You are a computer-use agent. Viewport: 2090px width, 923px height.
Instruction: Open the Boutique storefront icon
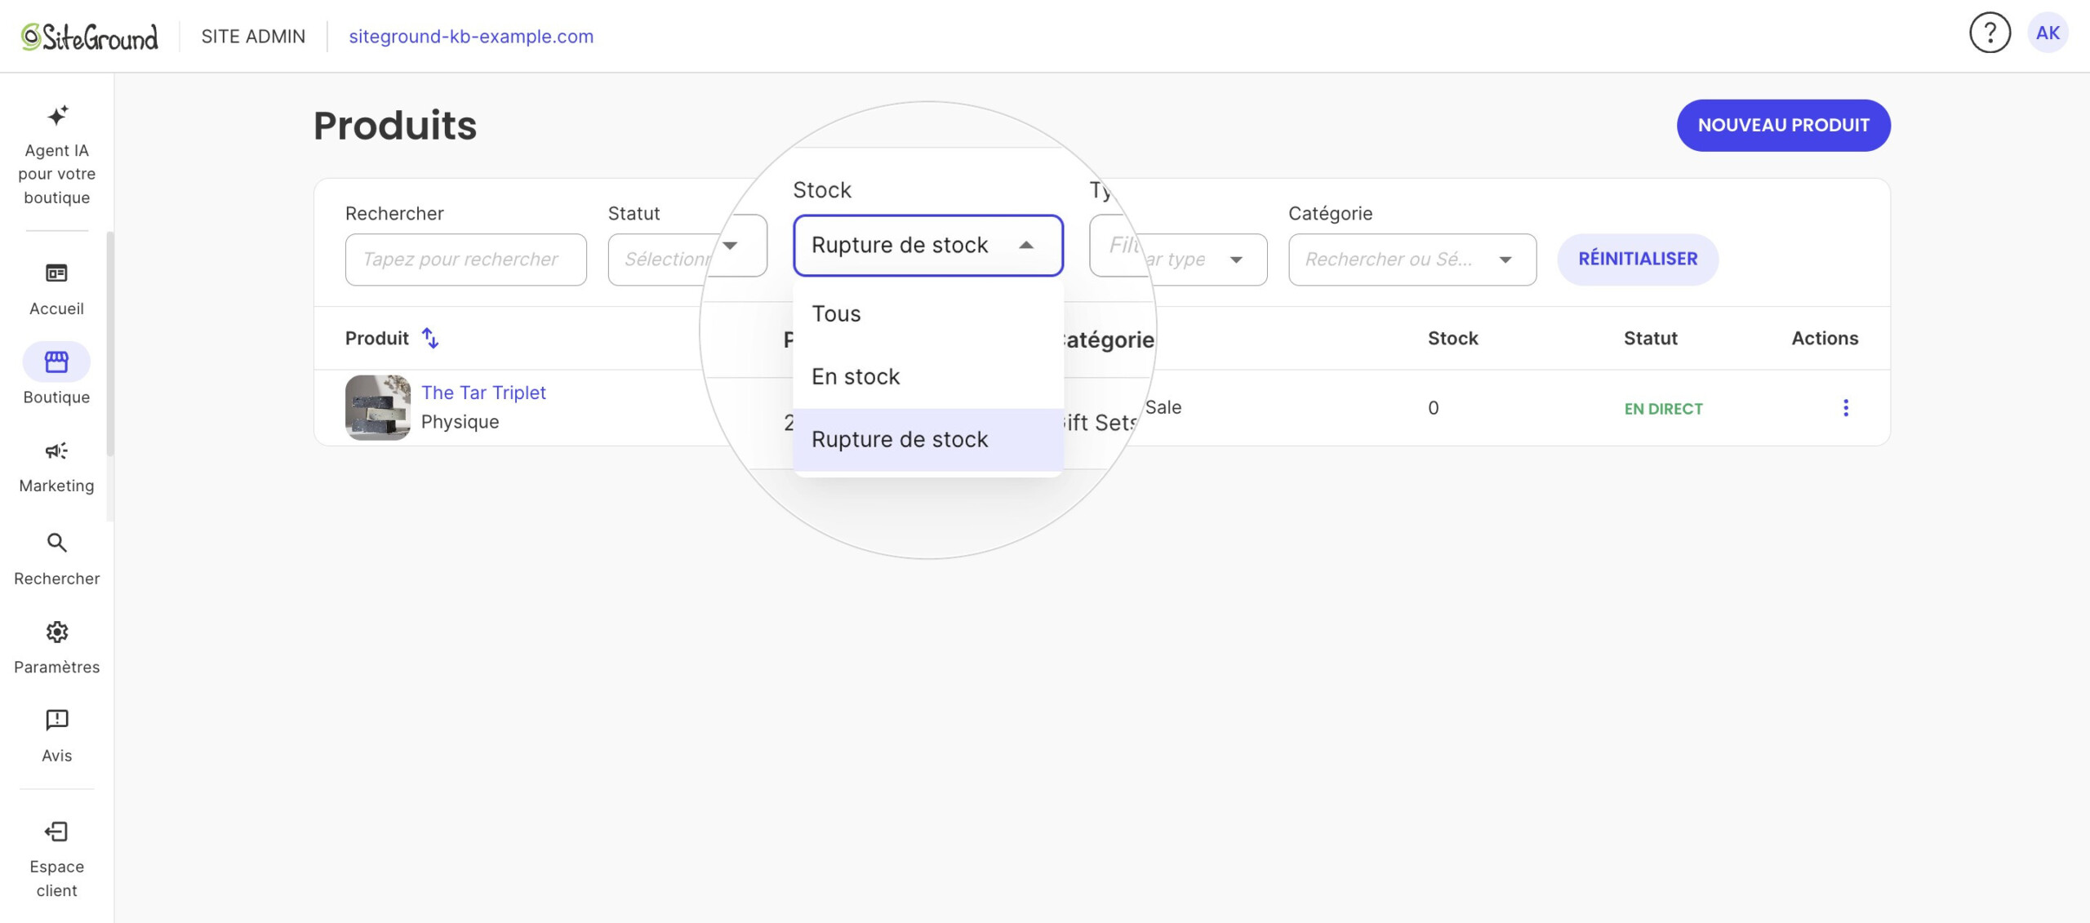[56, 361]
